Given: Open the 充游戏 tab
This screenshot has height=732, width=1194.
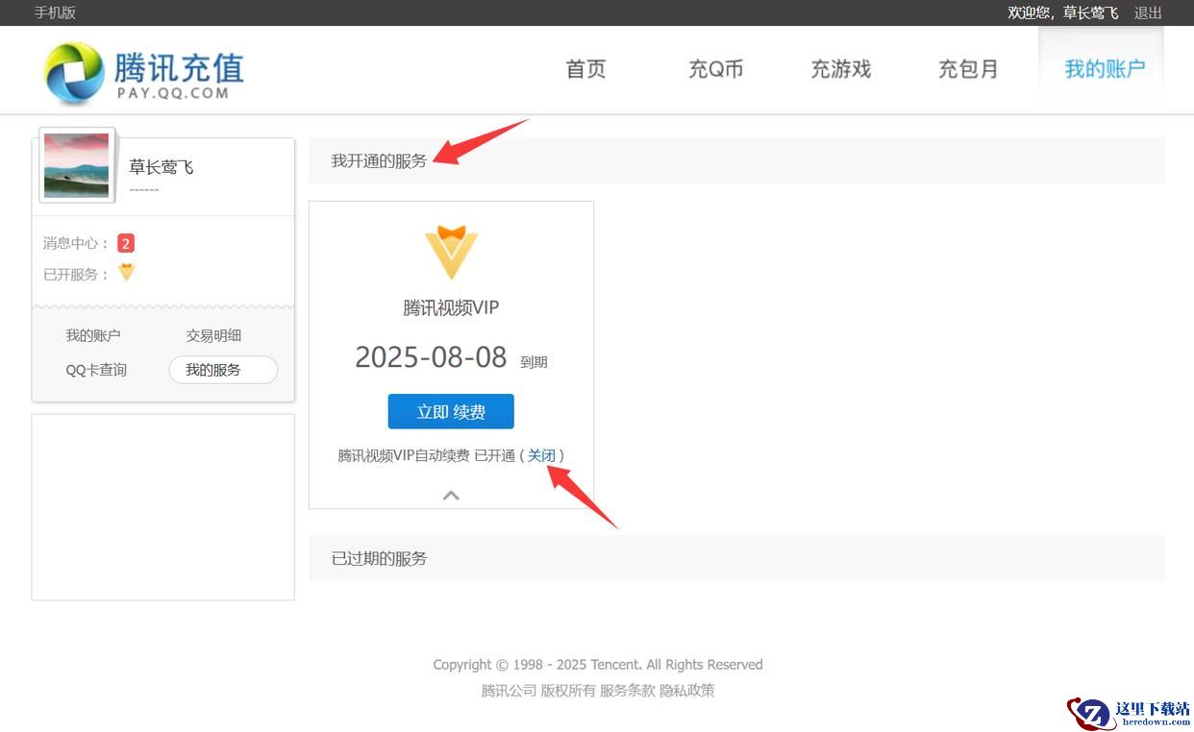Looking at the screenshot, I should [840, 69].
